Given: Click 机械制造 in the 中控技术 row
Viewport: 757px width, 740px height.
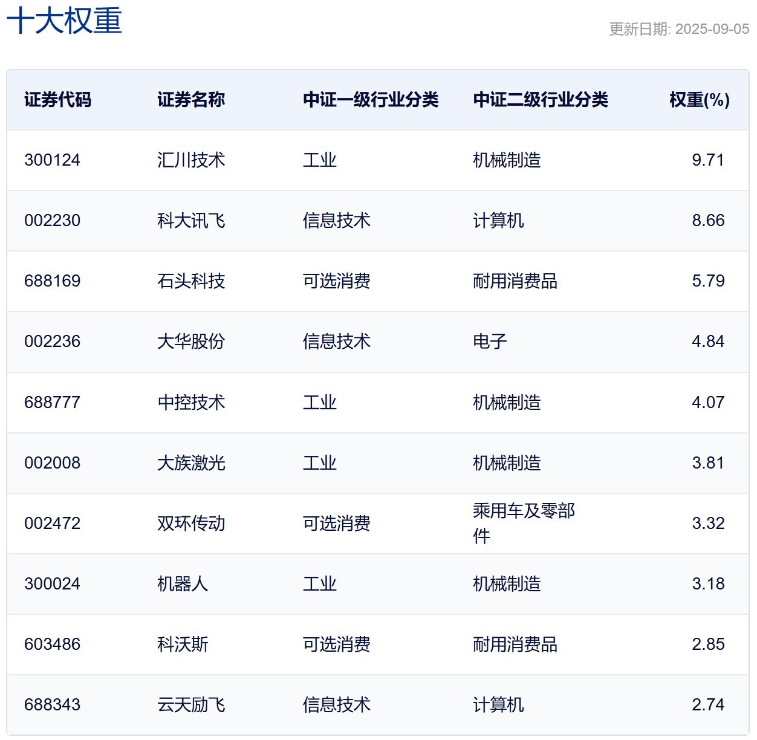Looking at the screenshot, I should click(507, 403).
